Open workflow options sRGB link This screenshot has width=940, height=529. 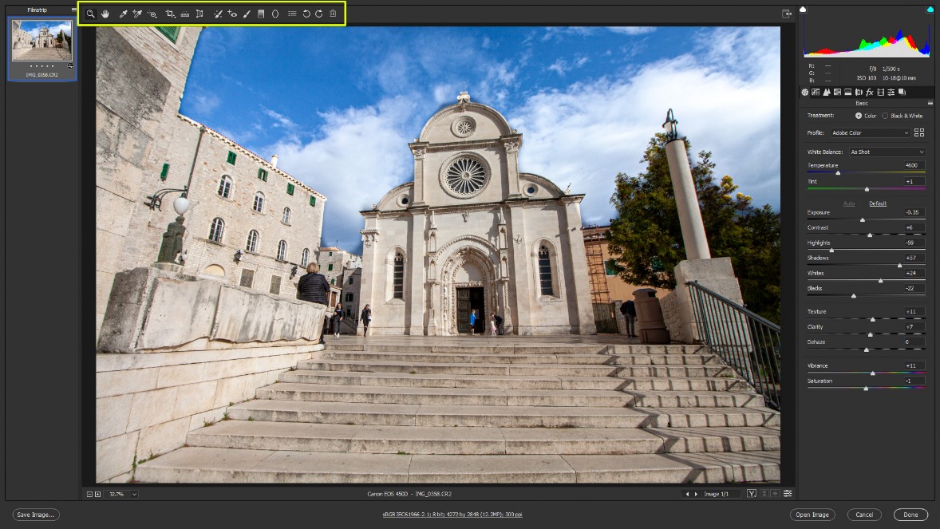point(452,515)
